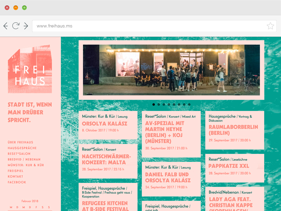The width and height of the screenshot is (281, 211).
Task: Go to Reset*Salon section
Action: click(19, 154)
